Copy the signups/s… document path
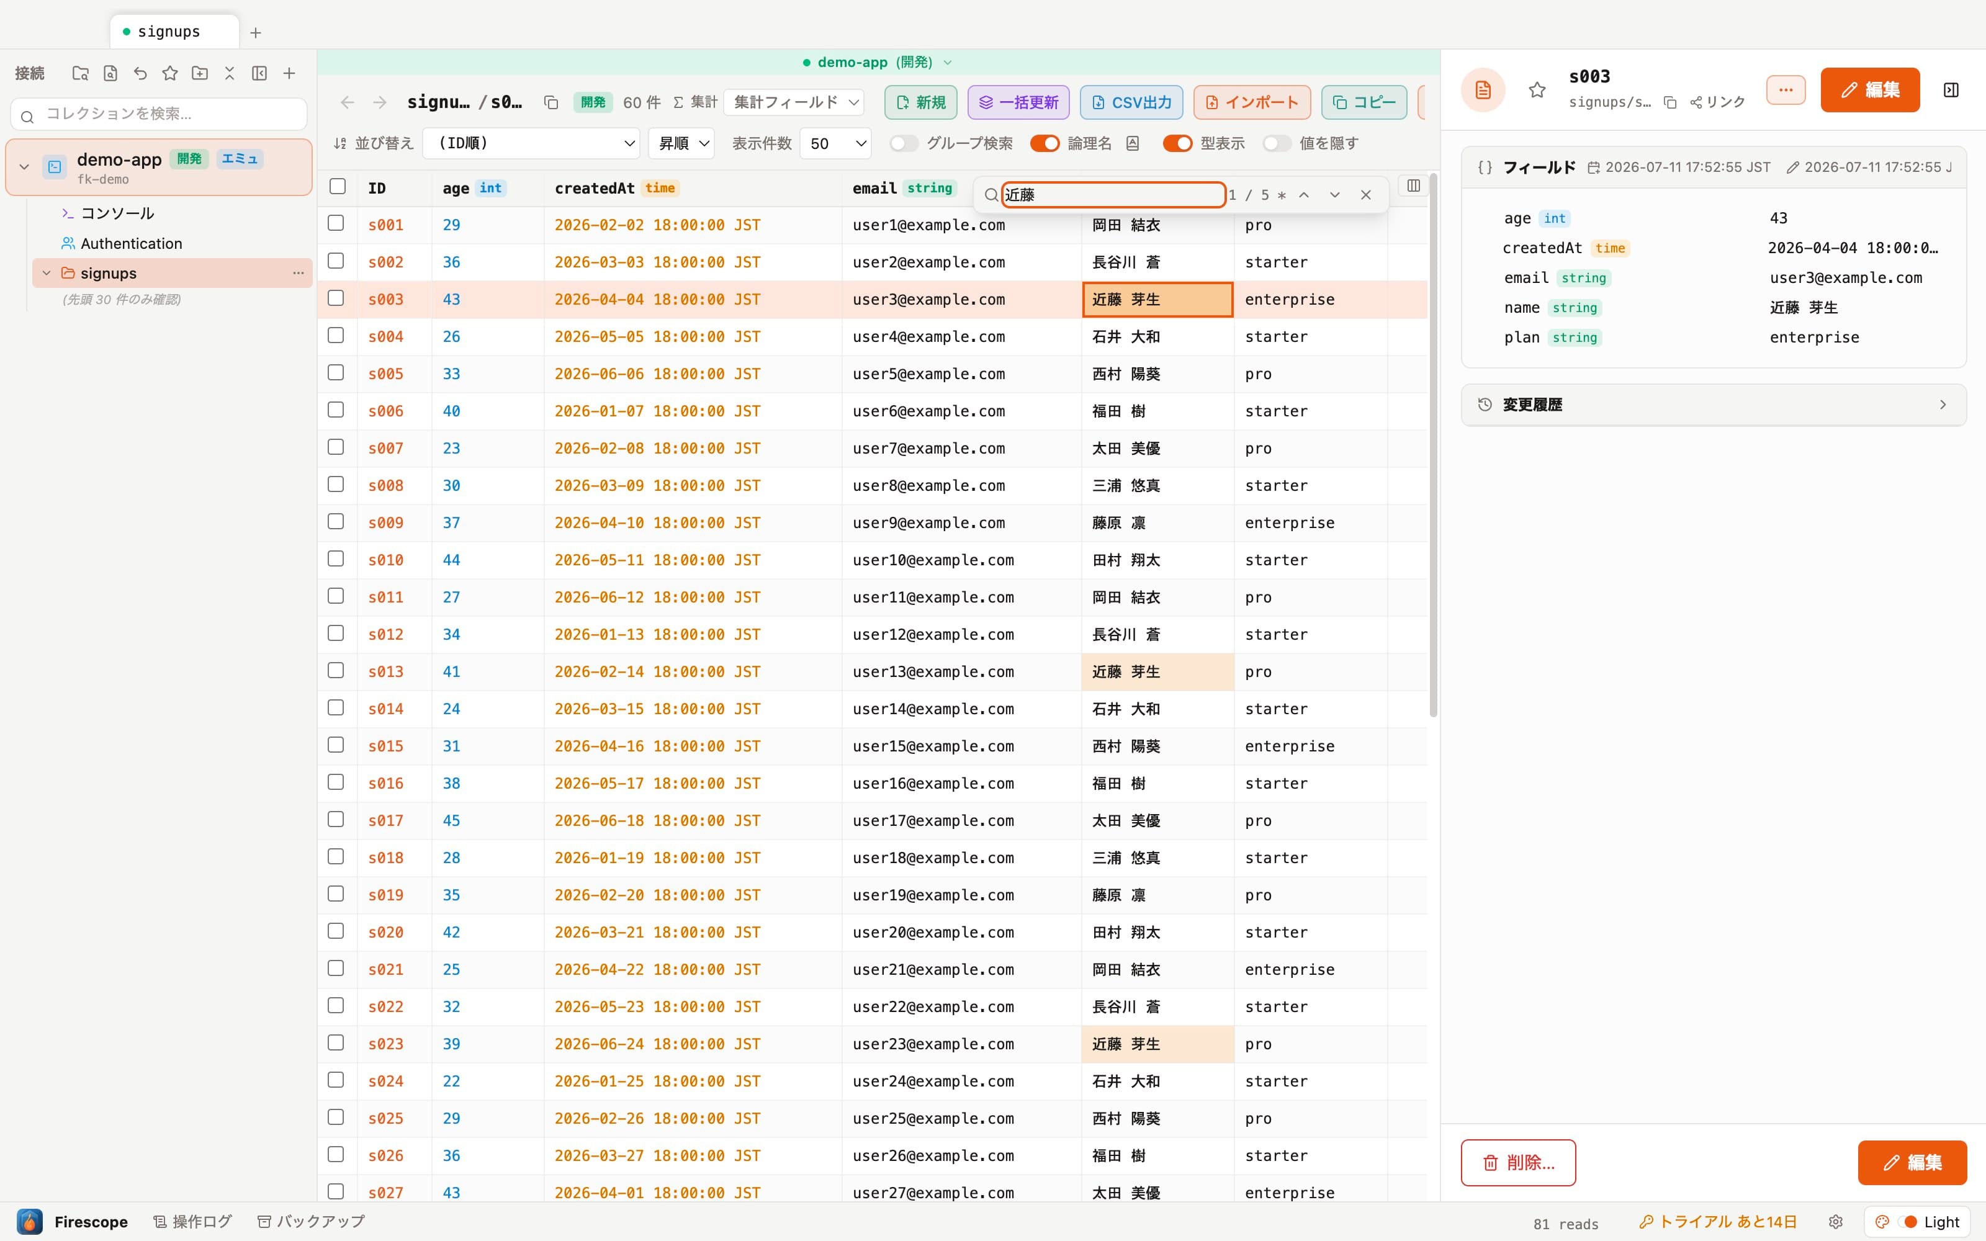The image size is (1986, 1241). pos(1670,102)
